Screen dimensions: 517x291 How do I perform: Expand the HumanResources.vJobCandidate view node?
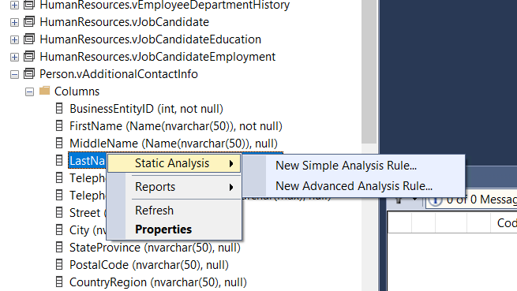point(14,22)
